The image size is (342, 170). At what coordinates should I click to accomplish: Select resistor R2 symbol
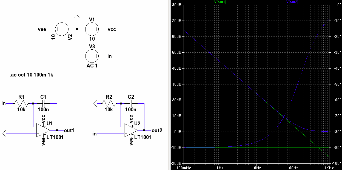109,104
